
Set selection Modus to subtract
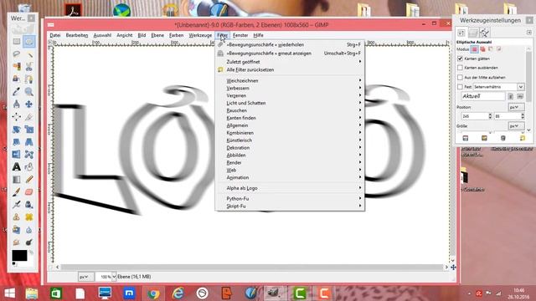point(491,49)
